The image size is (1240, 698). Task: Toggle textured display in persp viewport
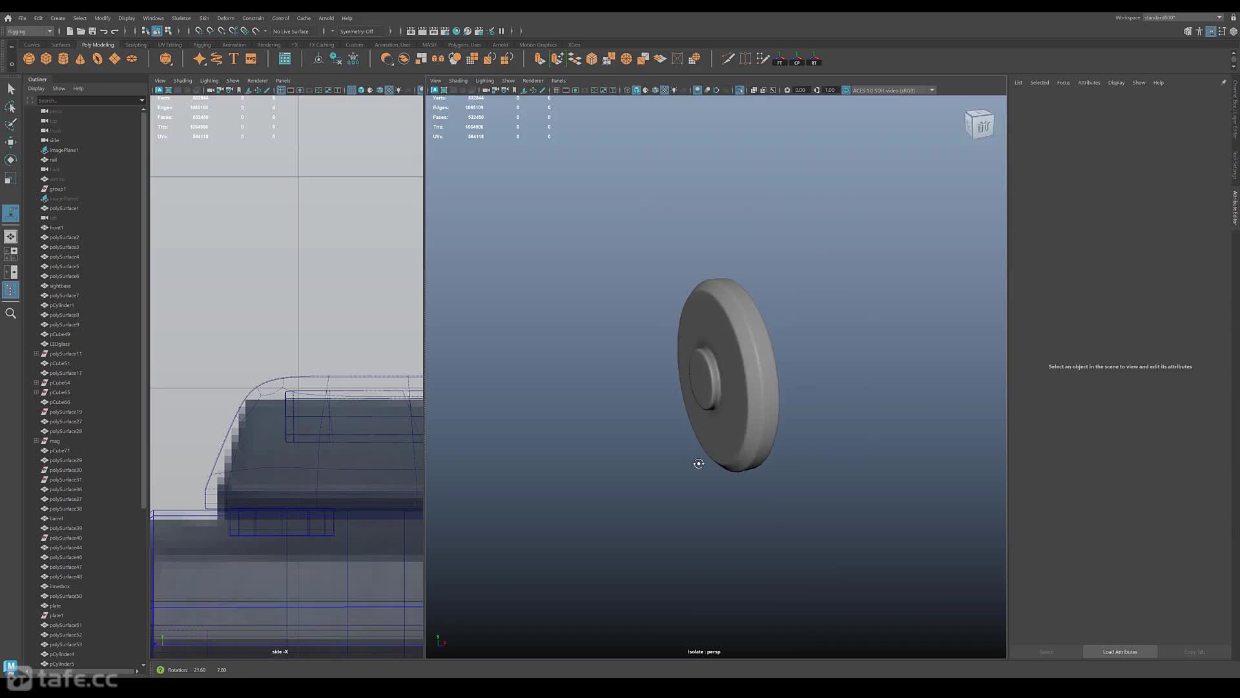pyautogui.click(x=665, y=90)
